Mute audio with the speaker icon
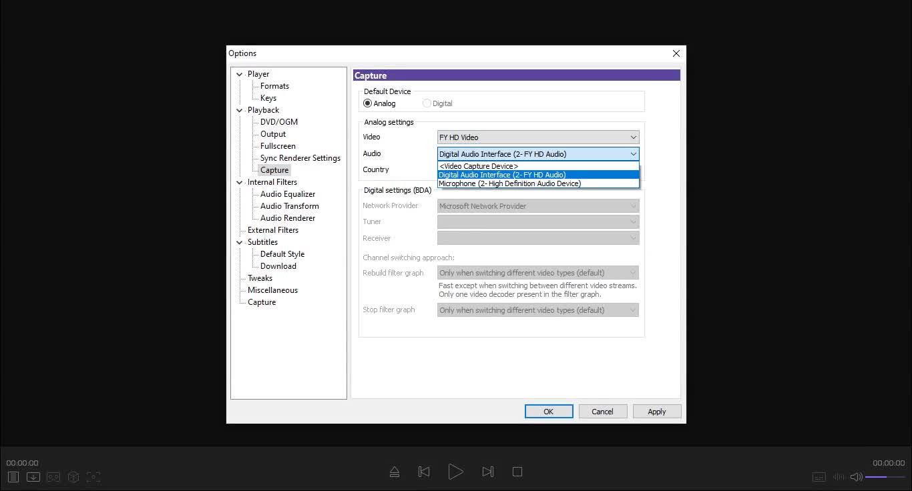 pos(856,477)
